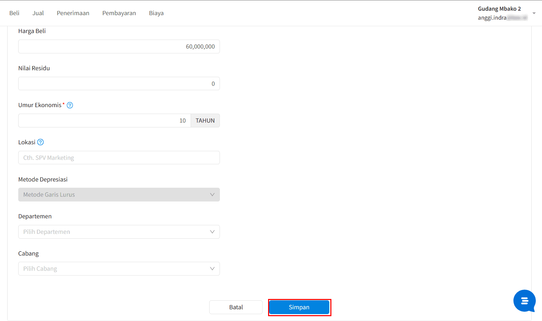Click the Metode Depresiasi label
The height and width of the screenshot is (321, 542).
(43, 179)
